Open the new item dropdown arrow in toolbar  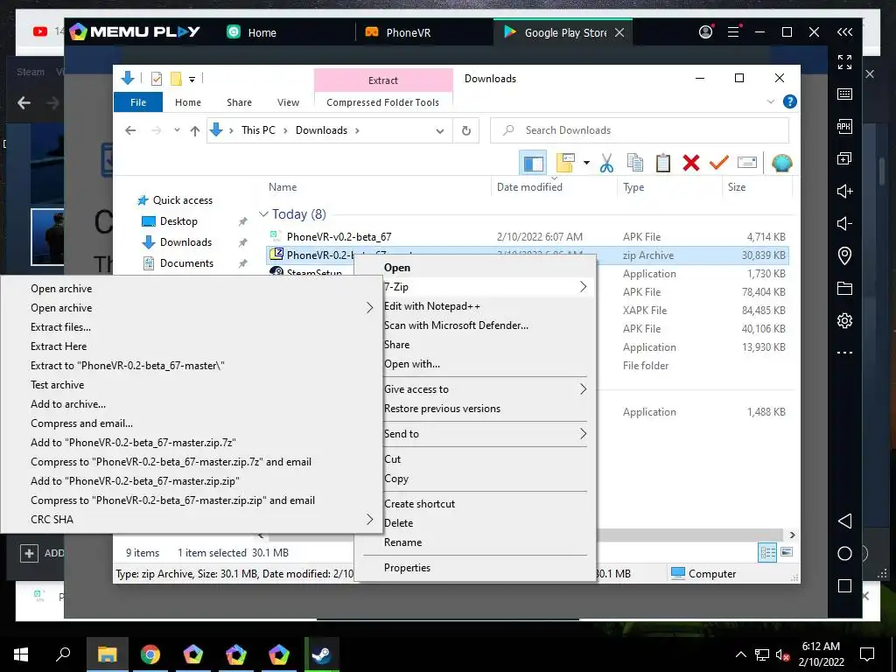[x=586, y=164]
